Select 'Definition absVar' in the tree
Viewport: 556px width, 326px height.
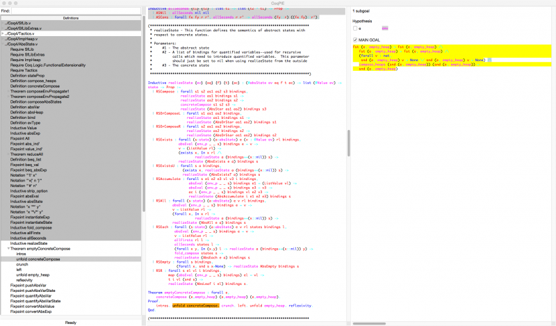point(25,107)
